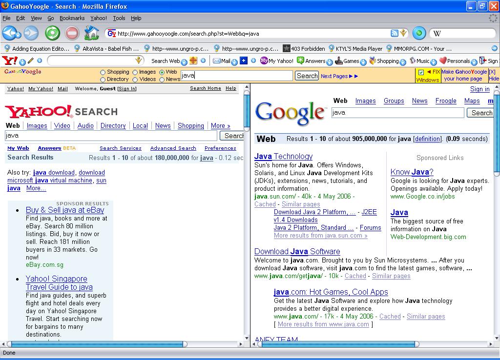Image resolution: width=500 pixels, height=360 pixels.
Task: Open the Shopping dropdown arrow on toolbar
Action: pos(403,62)
